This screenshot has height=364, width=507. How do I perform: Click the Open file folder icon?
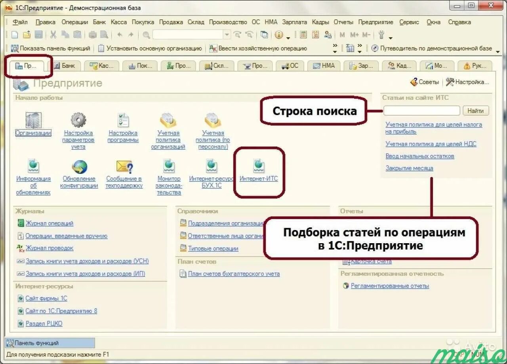27,35
